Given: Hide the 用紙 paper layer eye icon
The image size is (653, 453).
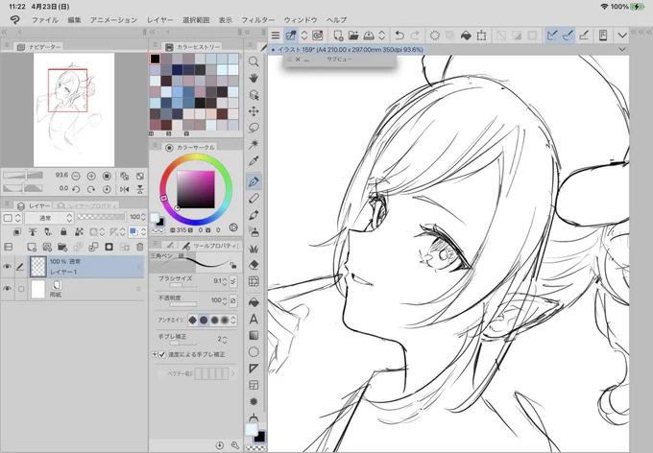Looking at the screenshot, I should (x=7, y=289).
